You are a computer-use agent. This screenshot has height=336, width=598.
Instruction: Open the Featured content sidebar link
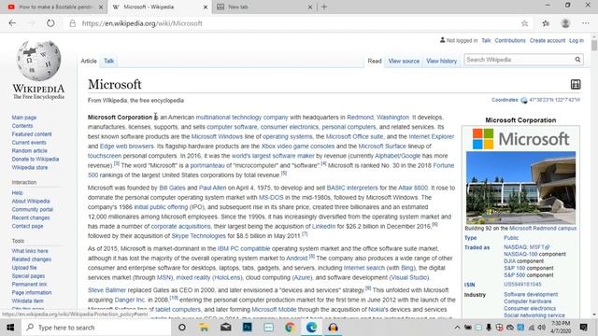[x=32, y=134]
